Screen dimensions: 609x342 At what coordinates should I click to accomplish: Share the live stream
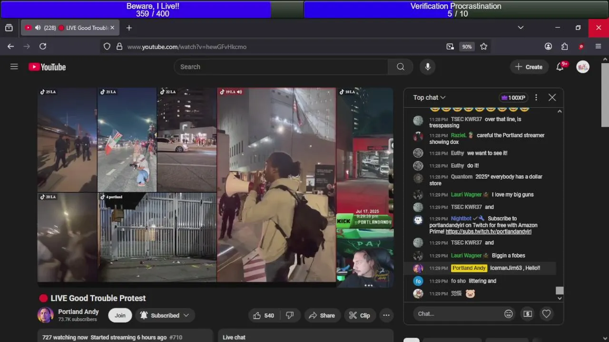tap(322, 315)
